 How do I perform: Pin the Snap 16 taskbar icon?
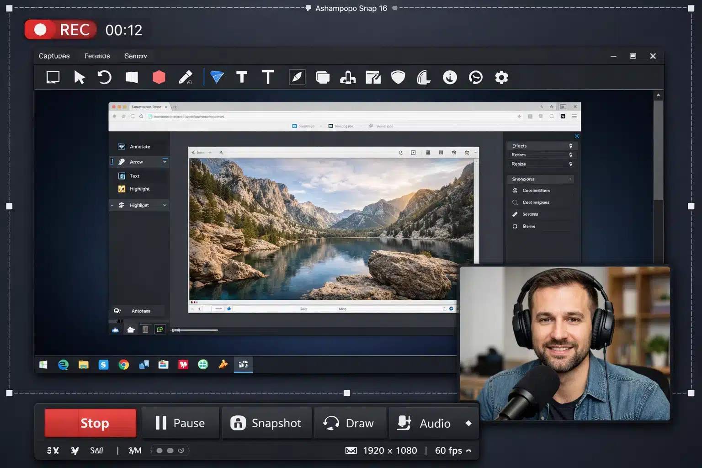click(243, 364)
